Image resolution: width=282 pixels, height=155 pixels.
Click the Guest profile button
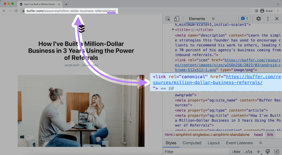click(267, 11)
